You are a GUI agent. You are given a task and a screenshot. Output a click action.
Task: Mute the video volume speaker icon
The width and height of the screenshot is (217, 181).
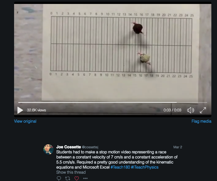(x=191, y=110)
